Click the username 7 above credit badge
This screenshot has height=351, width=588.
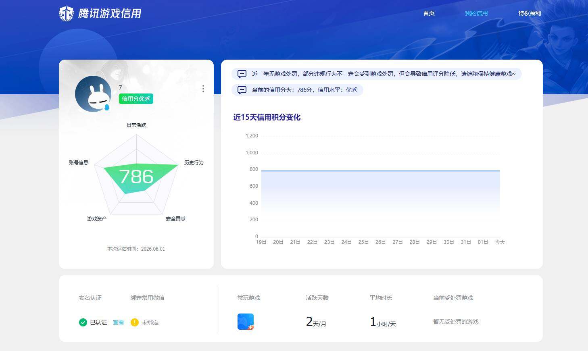120,87
